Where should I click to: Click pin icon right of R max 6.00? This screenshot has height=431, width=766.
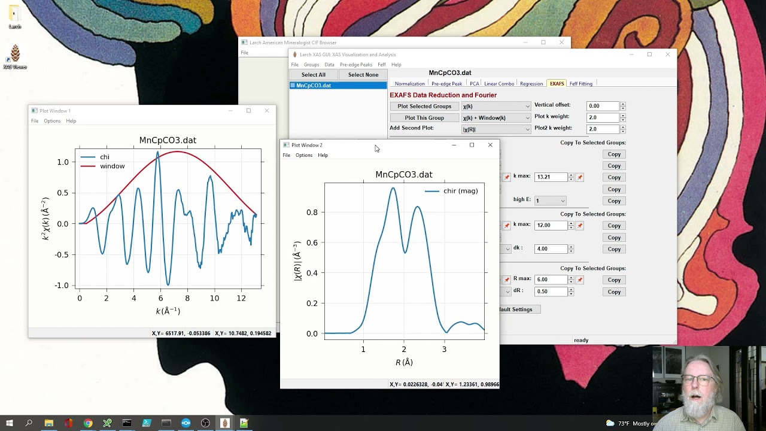[x=580, y=280]
